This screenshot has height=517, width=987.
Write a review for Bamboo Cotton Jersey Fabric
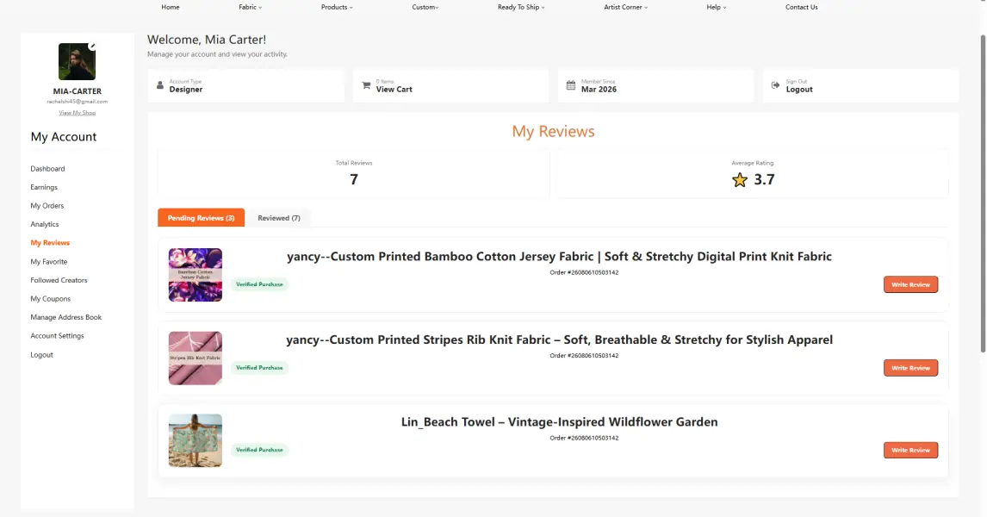[910, 284]
